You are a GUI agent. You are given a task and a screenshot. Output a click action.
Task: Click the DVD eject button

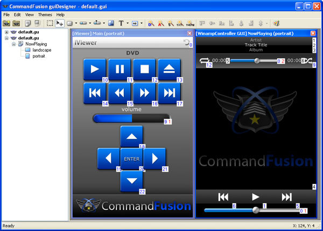pos(170,69)
